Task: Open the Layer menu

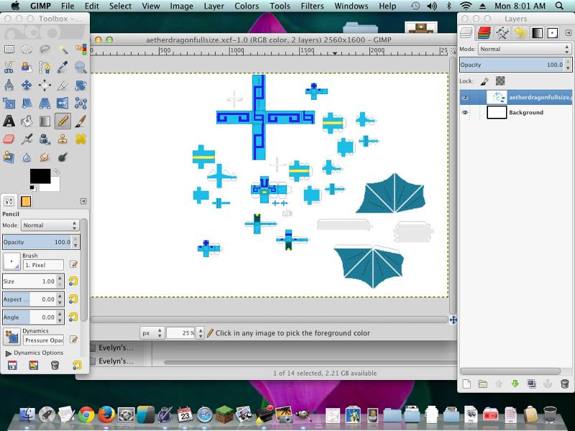Action: tap(213, 6)
